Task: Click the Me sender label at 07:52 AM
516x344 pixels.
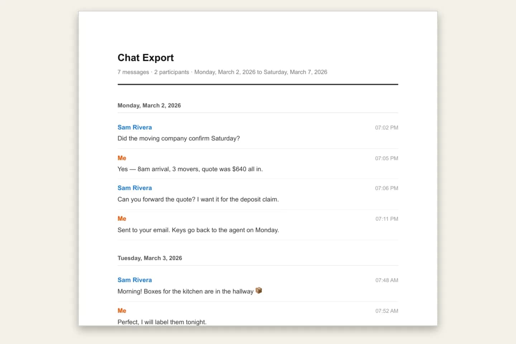Action: click(122, 311)
